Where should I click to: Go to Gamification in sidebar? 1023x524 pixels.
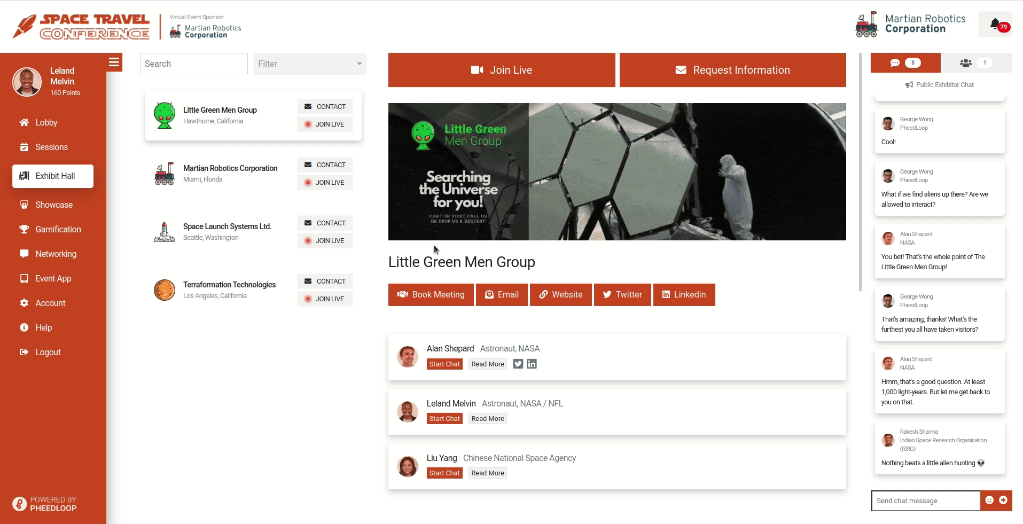coord(58,230)
